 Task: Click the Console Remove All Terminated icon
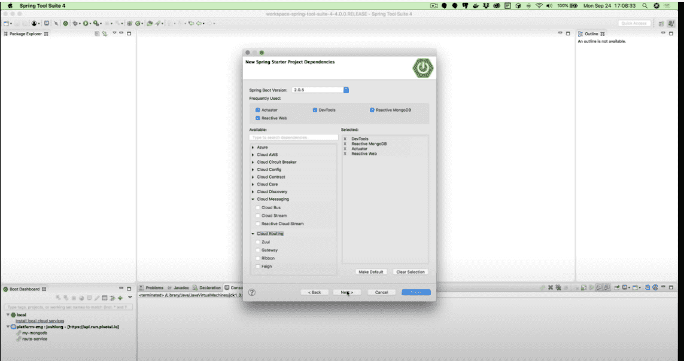point(558,287)
